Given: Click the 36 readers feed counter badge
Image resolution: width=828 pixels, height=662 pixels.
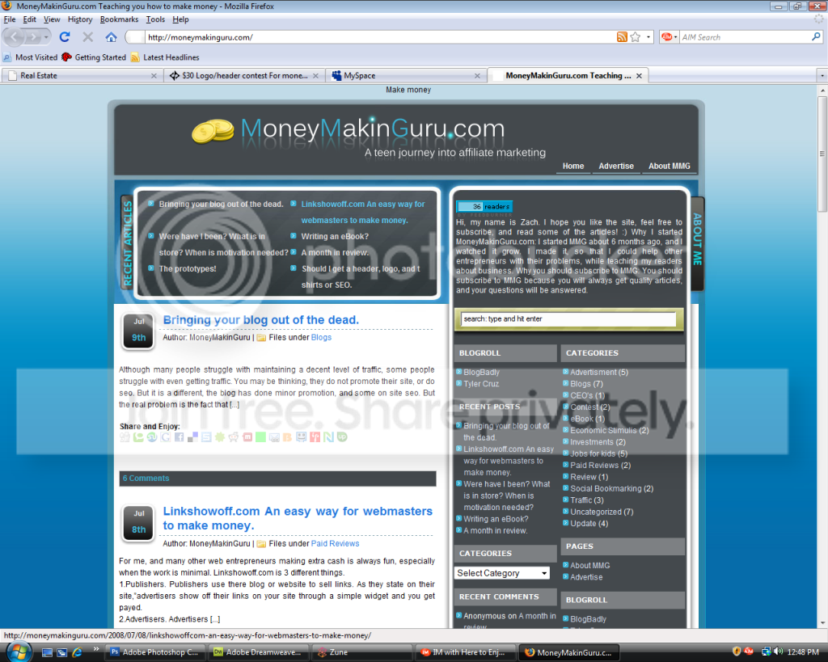Looking at the screenshot, I should pos(484,206).
